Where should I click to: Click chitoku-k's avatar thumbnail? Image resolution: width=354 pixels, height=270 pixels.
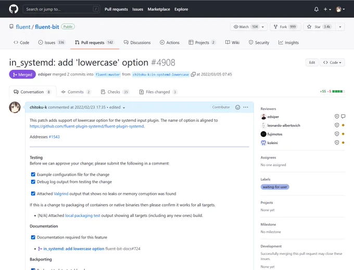(x=15, y=107)
